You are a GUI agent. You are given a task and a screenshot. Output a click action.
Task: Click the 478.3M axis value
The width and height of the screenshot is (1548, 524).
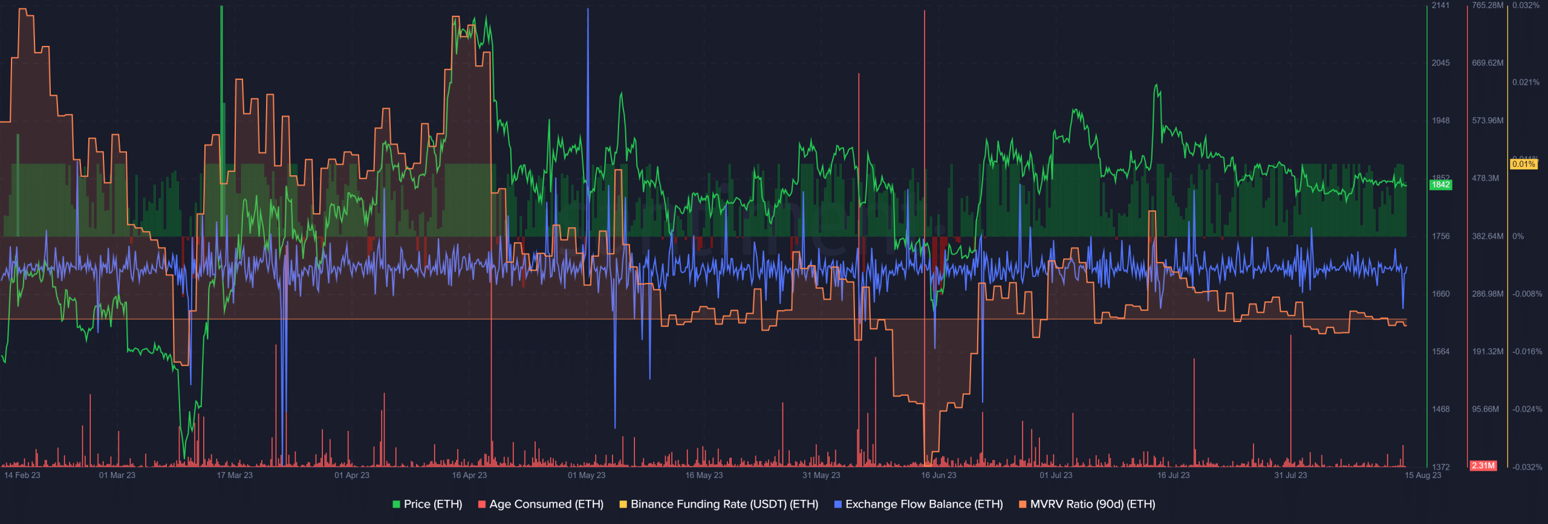[x=1485, y=178]
